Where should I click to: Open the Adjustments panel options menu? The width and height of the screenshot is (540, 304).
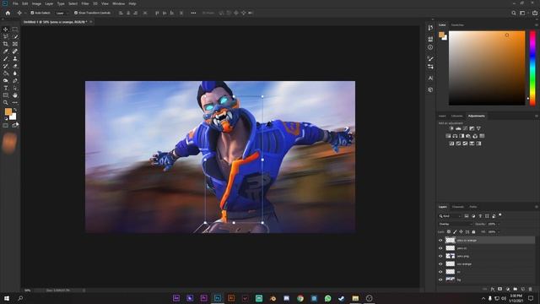tap(536, 116)
